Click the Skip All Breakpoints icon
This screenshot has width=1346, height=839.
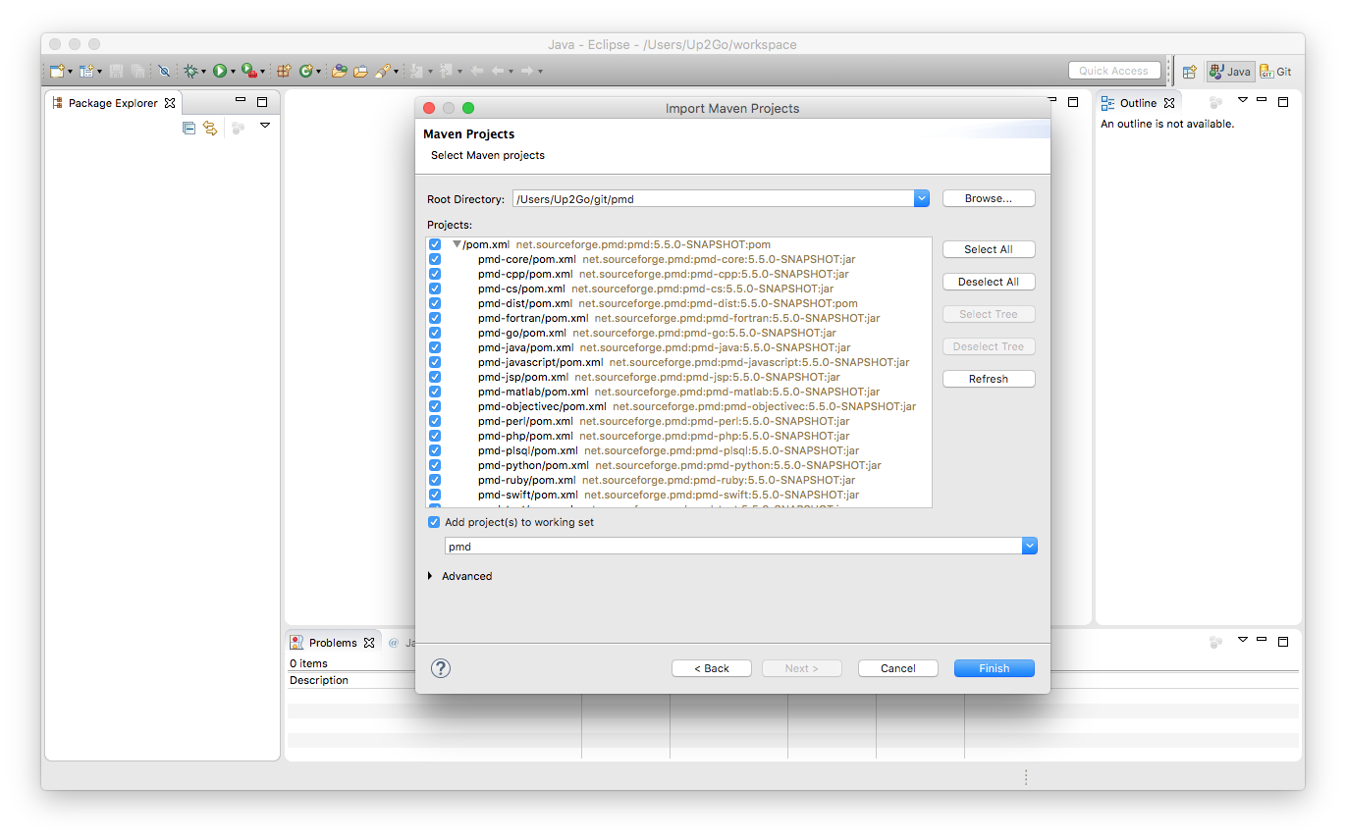click(164, 71)
